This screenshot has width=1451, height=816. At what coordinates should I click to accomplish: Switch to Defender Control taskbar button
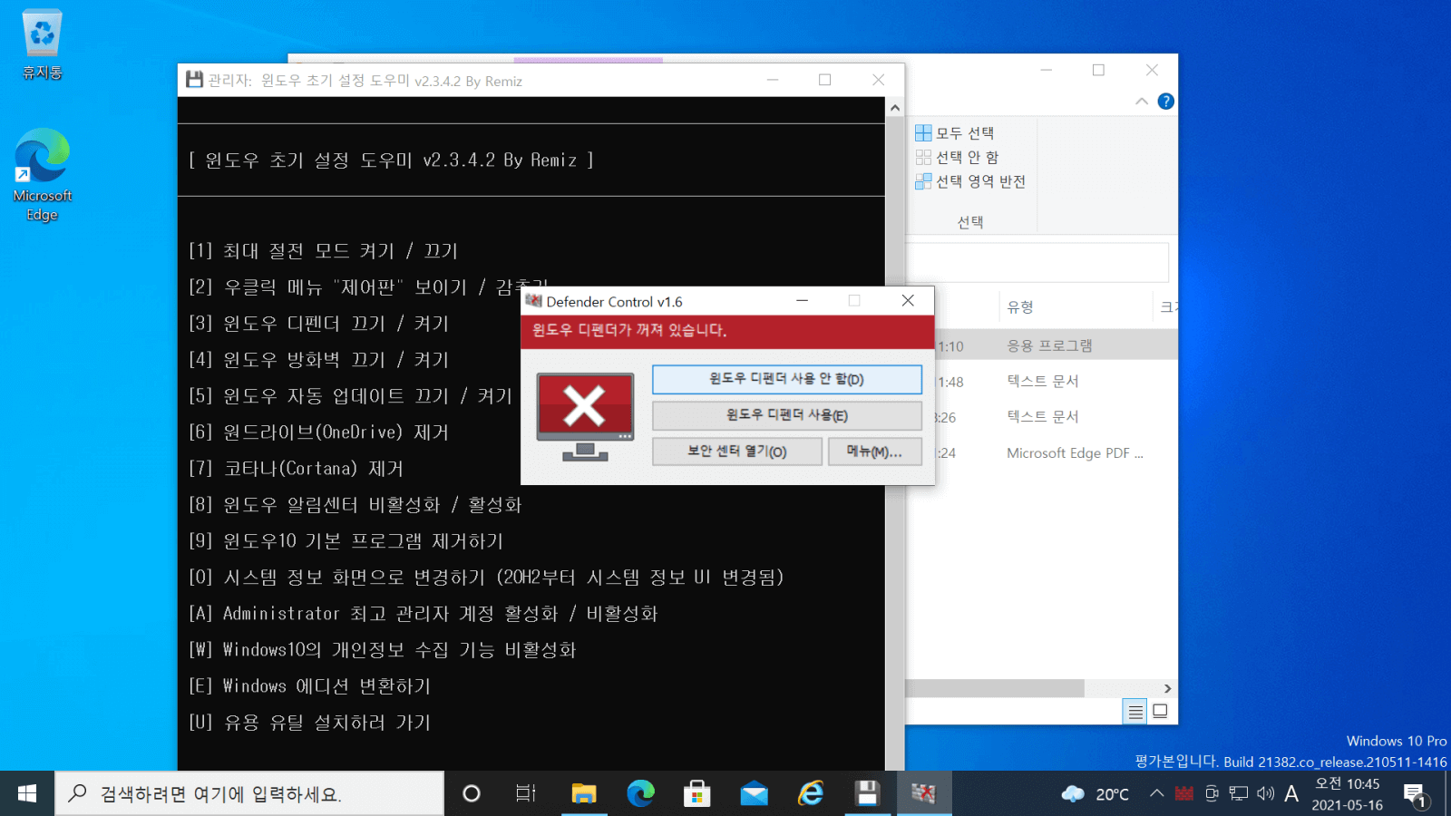click(924, 793)
